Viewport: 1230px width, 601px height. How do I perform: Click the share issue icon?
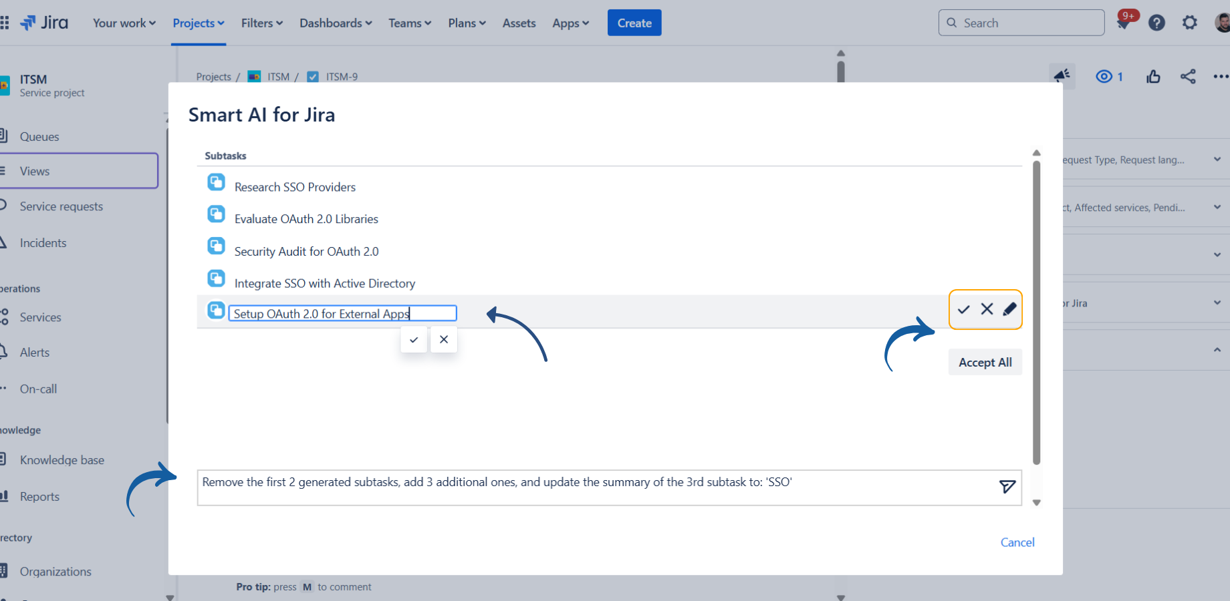point(1188,77)
